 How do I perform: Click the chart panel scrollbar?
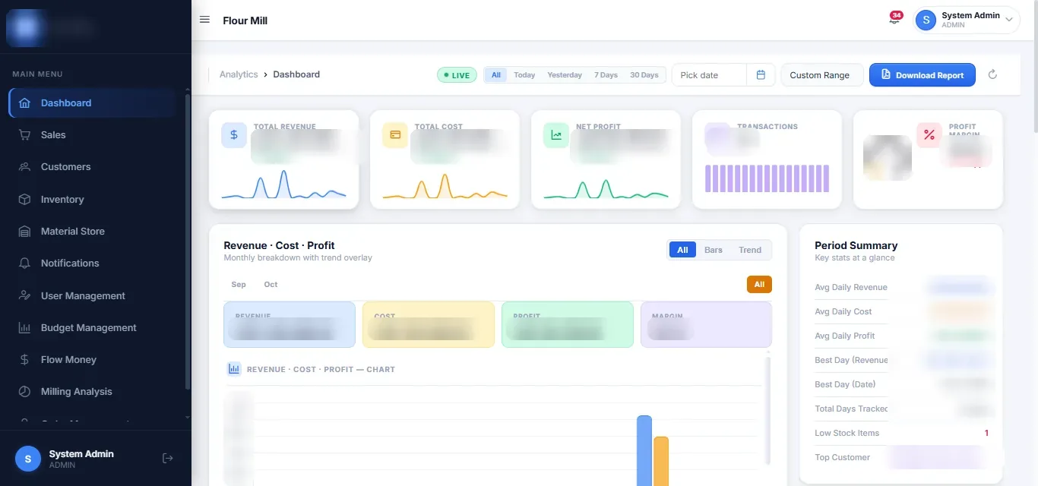point(767,410)
